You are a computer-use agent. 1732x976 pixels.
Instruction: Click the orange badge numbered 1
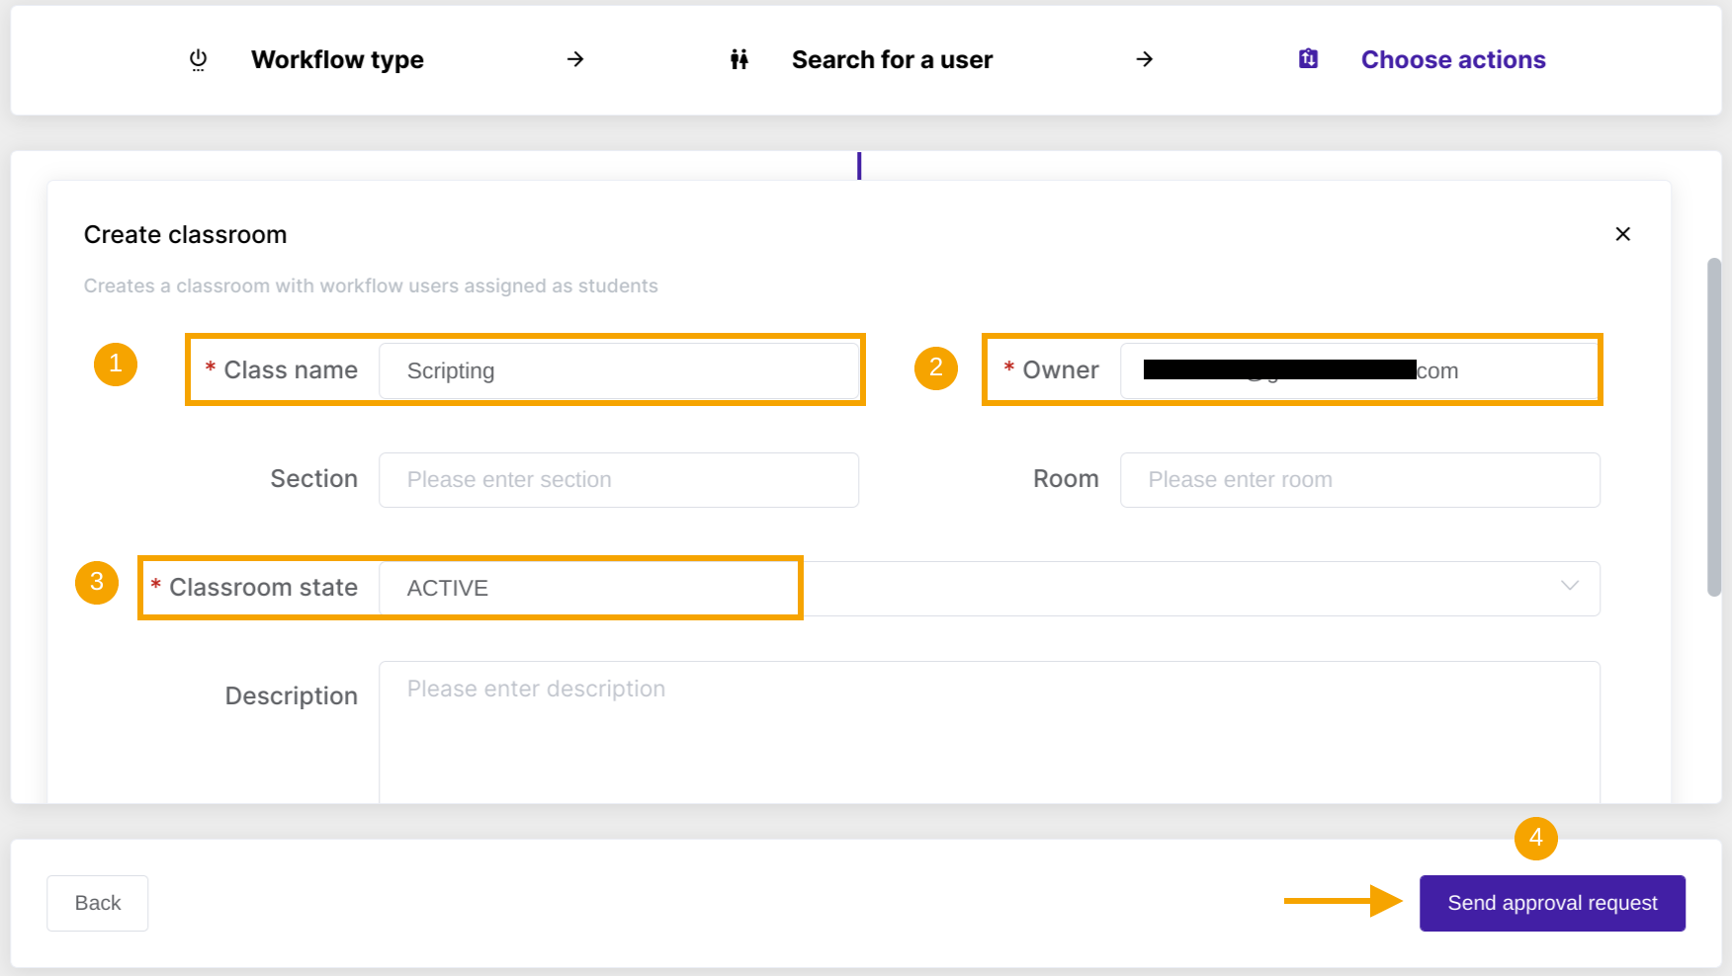click(x=116, y=365)
